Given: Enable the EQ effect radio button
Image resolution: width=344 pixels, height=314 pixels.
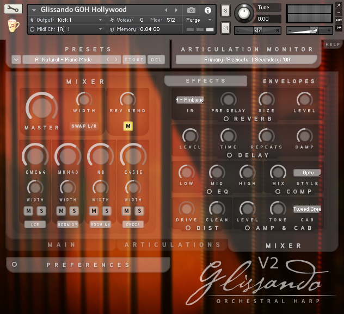Looking at the screenshot, I should pyautogui.click(x=210, y=192).
